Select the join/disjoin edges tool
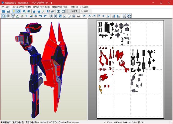The height and width of the screenshot is (124, 173). 13,16
